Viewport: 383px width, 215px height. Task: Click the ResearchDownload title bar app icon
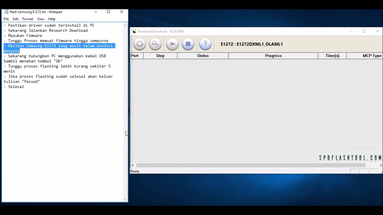[x=134, y=31]
